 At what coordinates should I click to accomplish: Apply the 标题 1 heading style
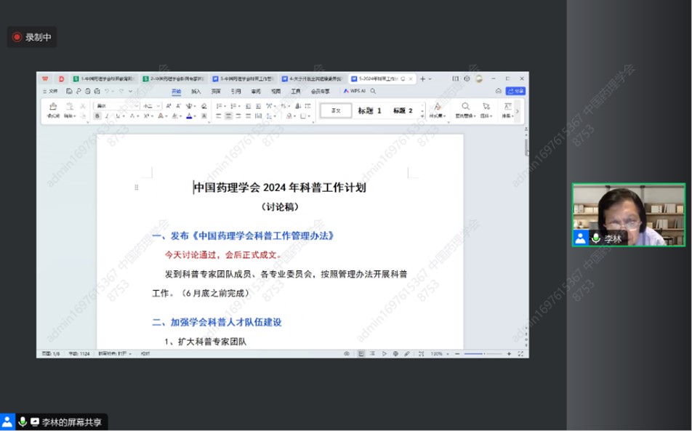369,110
